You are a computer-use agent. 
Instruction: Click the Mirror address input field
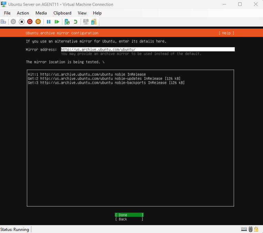(x=148, y=50)
